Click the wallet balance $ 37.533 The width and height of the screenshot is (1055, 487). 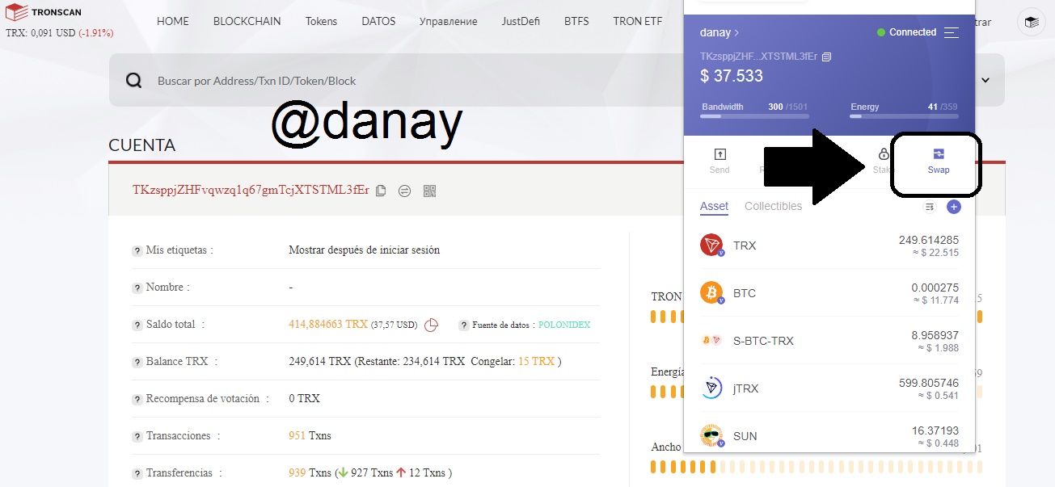tap(732, 76)
